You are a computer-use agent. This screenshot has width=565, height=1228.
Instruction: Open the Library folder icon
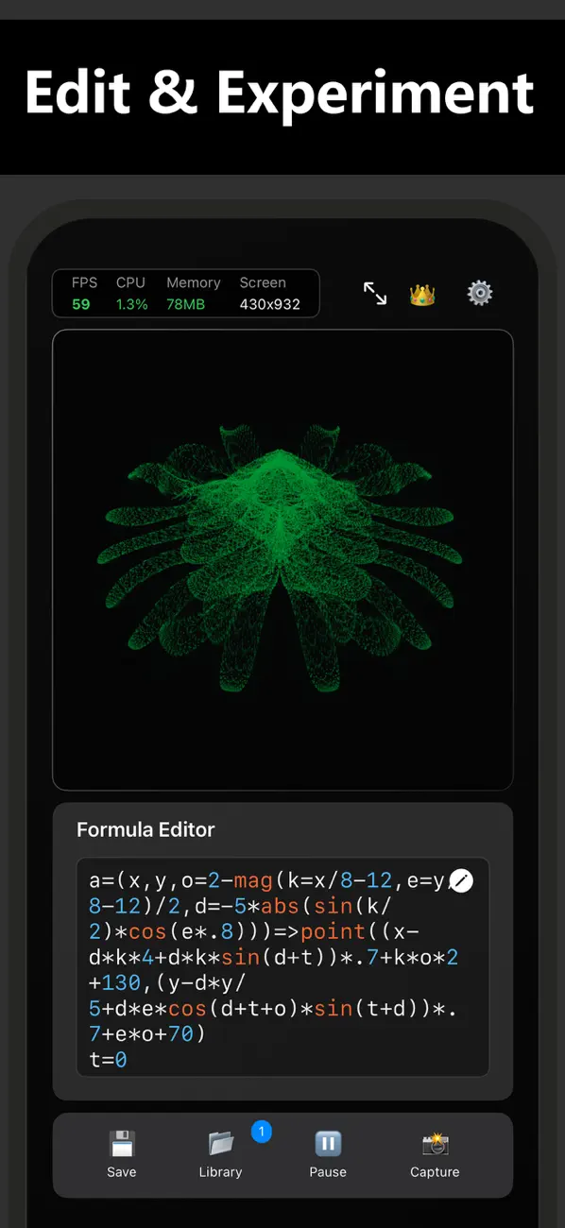pos(221,1144)
